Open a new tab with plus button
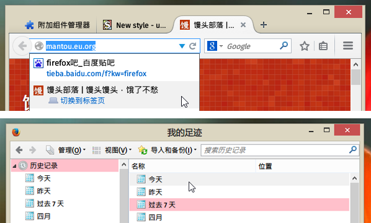The height and width of the screenshot is (223, 371). 263,25
